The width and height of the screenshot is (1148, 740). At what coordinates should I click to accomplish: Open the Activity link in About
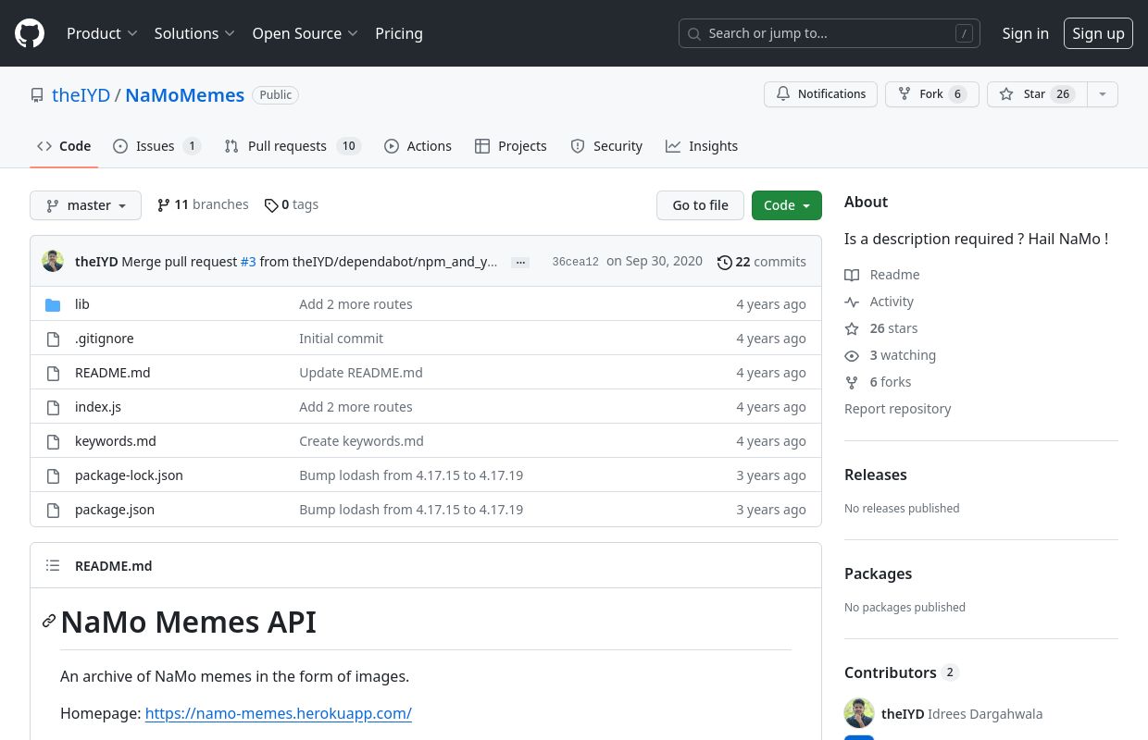[880, 302]
